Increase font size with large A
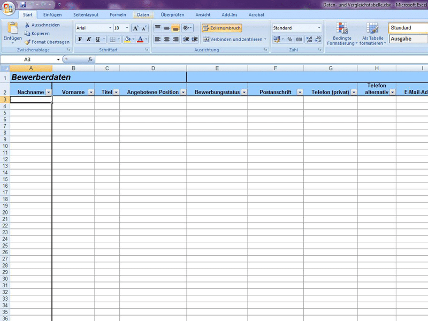This screenshot has width=428, height=321. click(135, 28)
